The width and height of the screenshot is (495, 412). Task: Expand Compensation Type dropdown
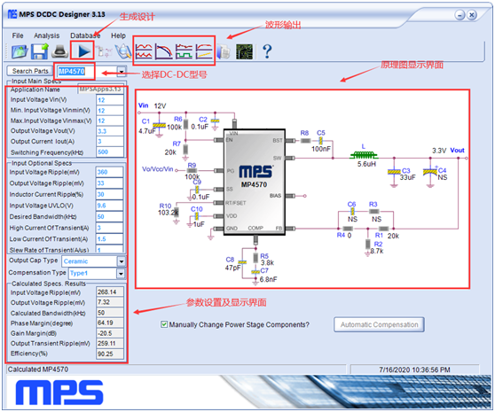click(122, 273)
